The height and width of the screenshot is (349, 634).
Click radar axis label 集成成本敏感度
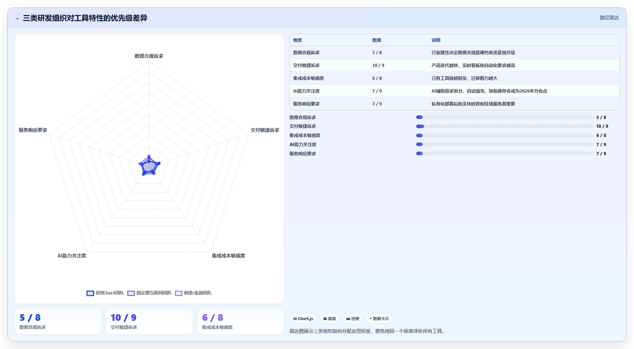[228, 256]
